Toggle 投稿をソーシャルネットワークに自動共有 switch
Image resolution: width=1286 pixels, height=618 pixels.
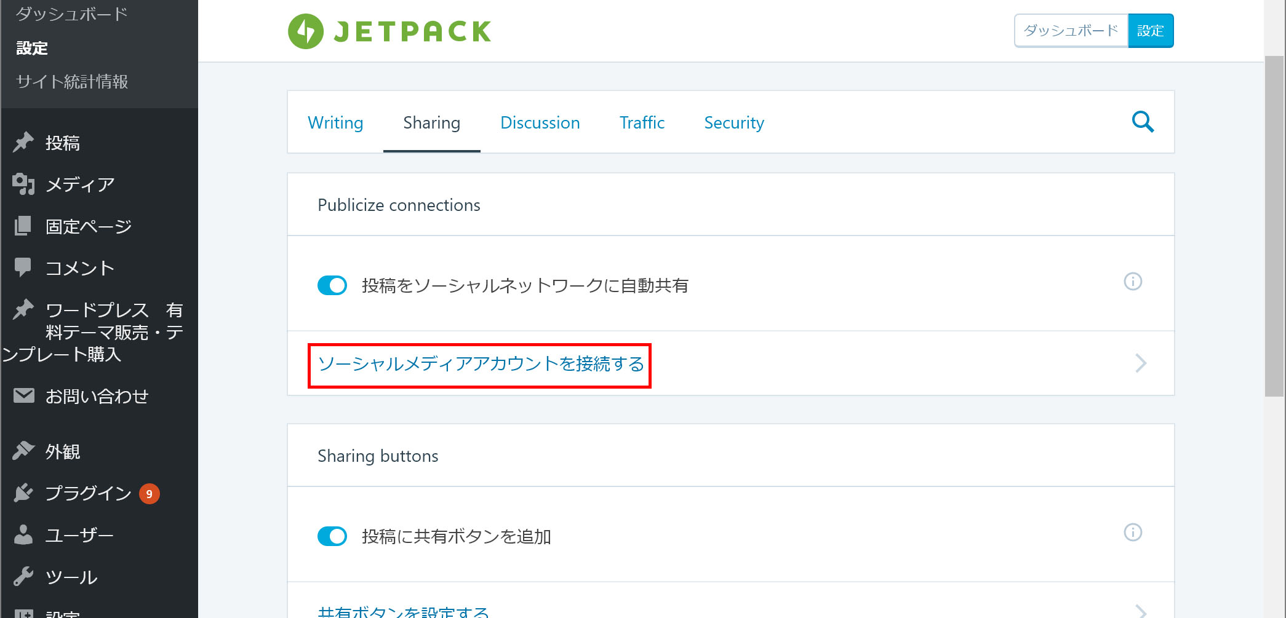332,285
